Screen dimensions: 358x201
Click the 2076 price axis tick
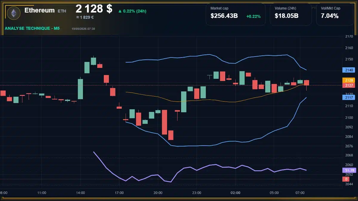(x=349, y=146)
